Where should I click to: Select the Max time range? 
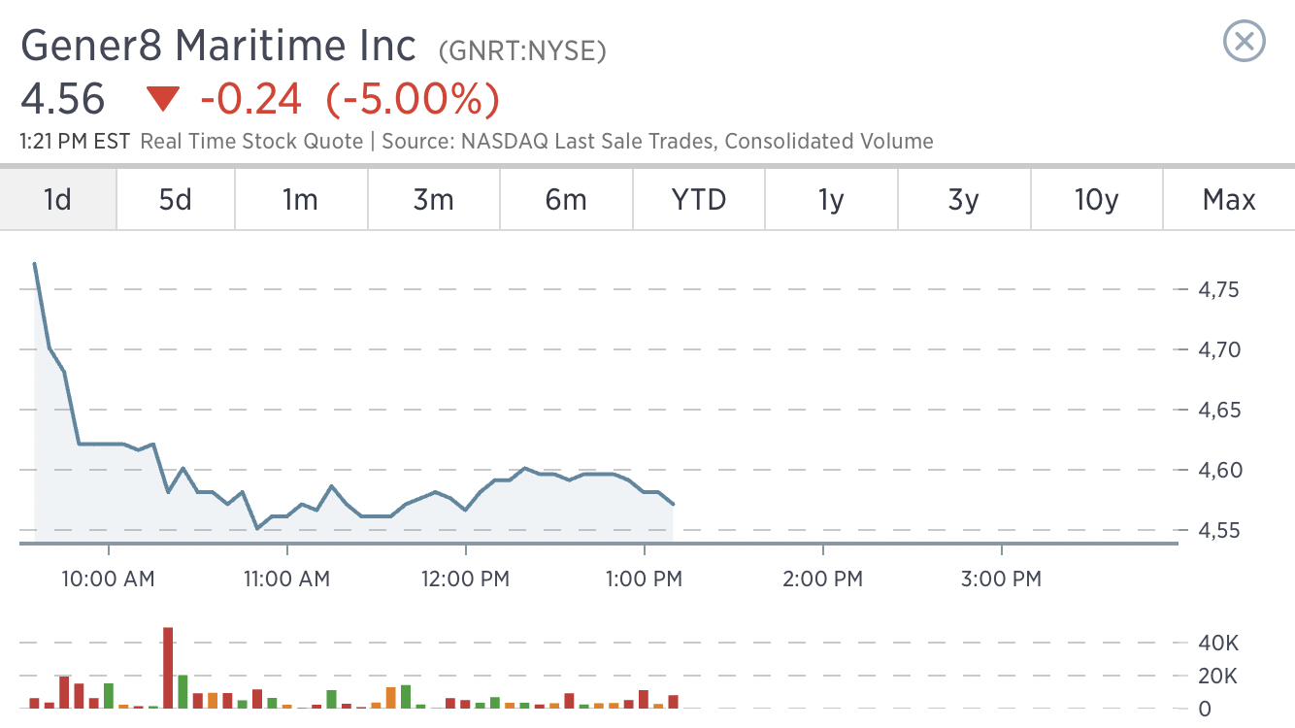tap(1229, 200)
